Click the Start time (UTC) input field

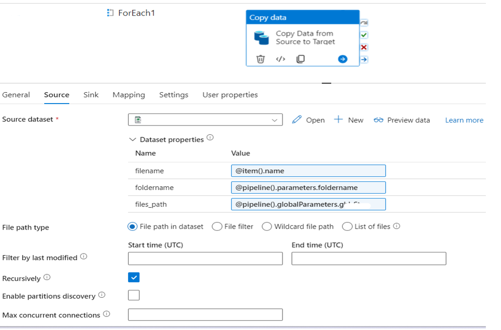coord(205,258)
